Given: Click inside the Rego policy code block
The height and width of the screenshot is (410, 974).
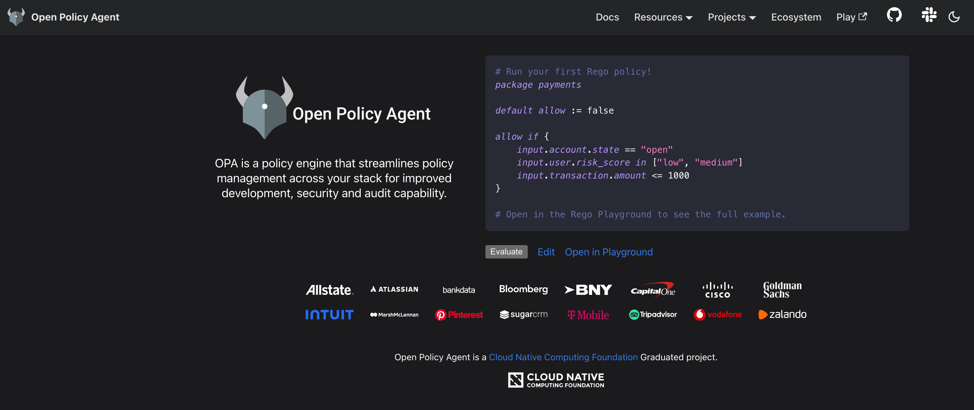Looking at the screenshot, I should point(697,143).
